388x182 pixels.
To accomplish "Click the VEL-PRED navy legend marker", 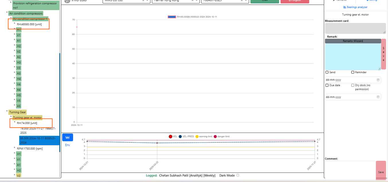I will pos(181,136).
